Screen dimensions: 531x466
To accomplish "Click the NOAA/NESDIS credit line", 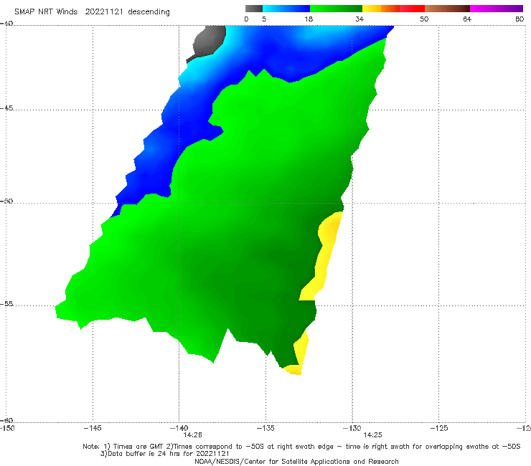I will click(x=296, y=461).
